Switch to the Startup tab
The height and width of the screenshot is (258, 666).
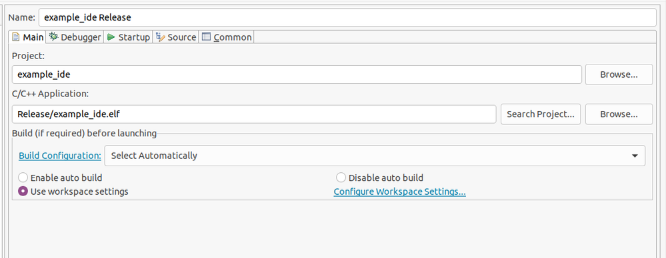coord(128,37)
